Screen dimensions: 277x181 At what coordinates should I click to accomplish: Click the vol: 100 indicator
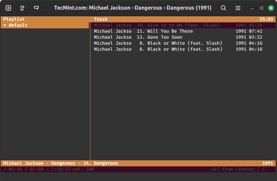[83, 169]
